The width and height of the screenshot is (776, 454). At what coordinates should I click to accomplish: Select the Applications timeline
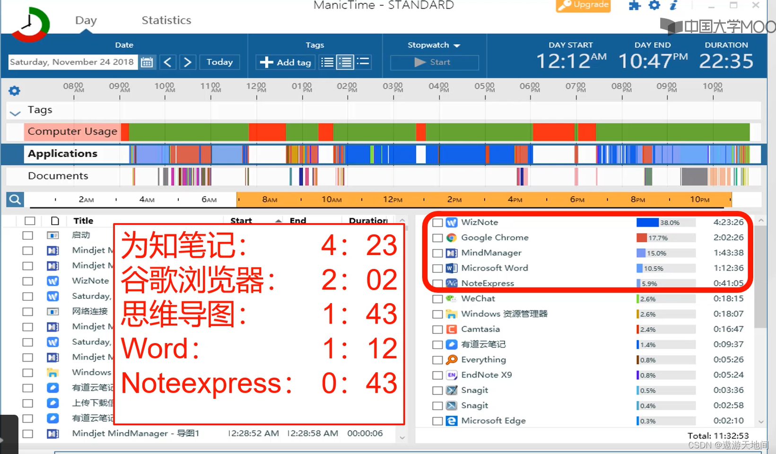point(62,154)
